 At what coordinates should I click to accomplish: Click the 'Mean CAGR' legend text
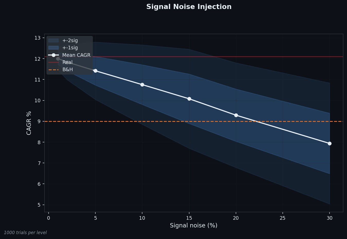tap(76, 55)
